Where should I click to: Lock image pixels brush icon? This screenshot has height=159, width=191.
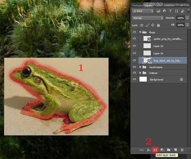[147, 25]
